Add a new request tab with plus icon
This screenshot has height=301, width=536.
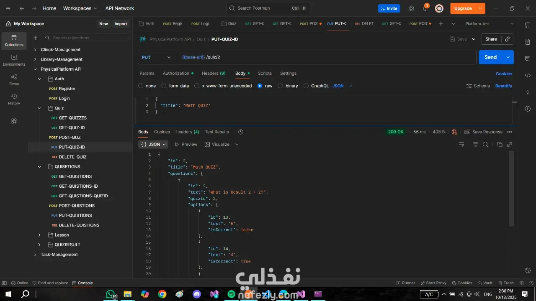(441, 24)
